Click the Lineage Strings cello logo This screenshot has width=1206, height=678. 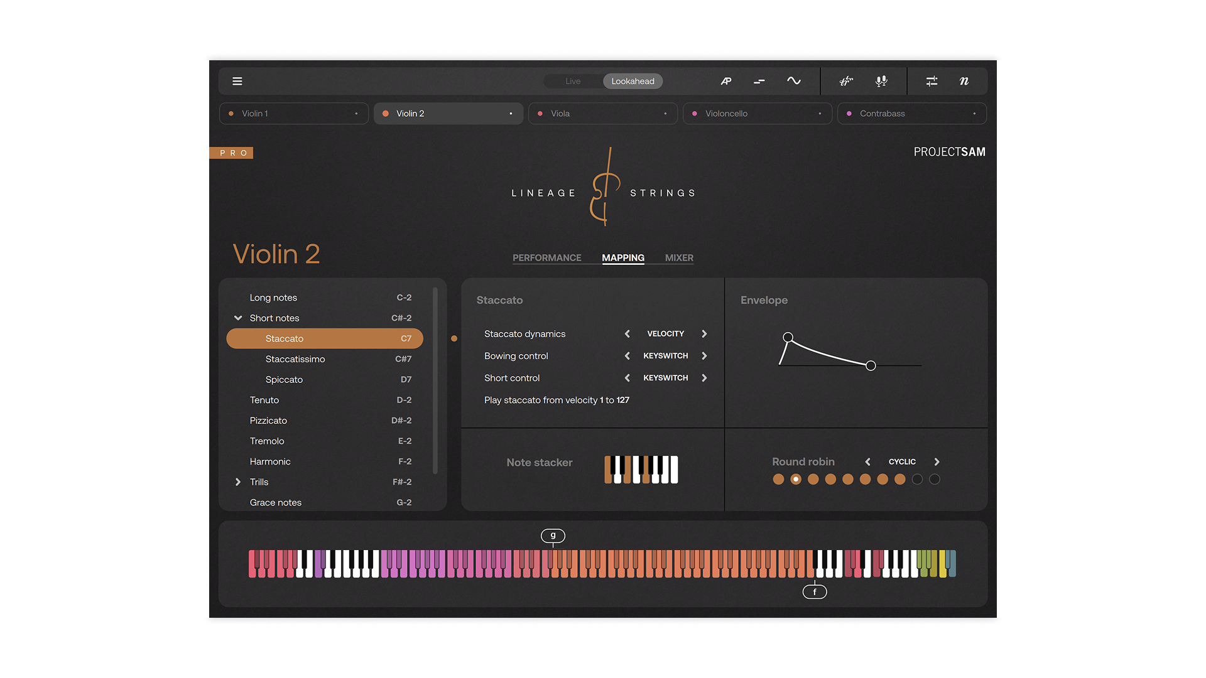[604, 187]
